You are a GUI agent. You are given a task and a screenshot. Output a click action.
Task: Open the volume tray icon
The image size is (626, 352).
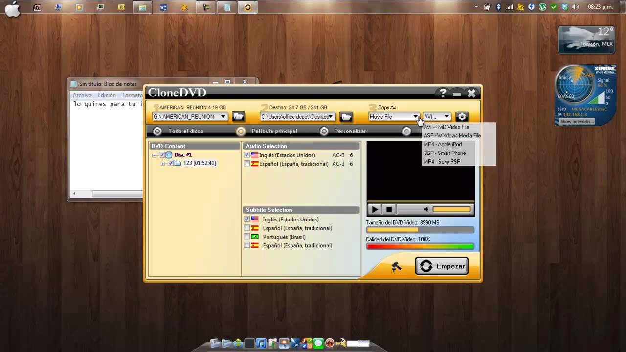(x=576, y=7)
